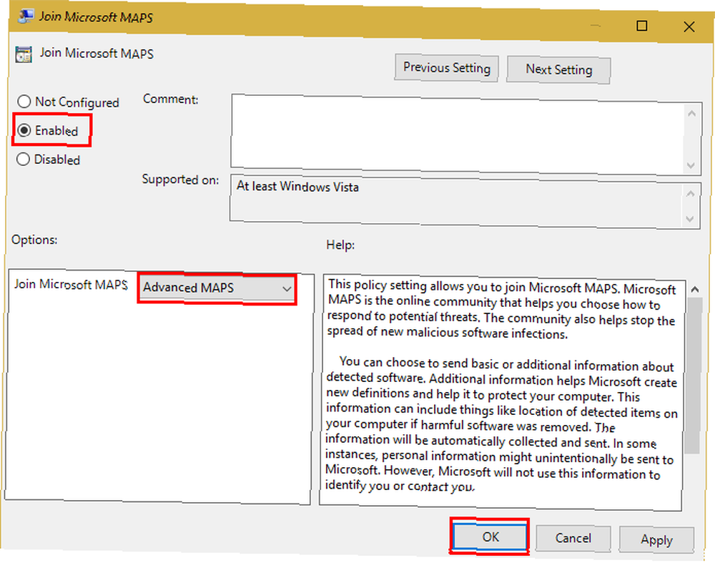715x563 pixels.
Task: Click the Help panel scrollbar thumb
Action: [693, 376]
